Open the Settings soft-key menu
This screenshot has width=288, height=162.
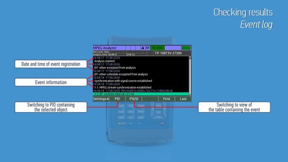[101, 99]
